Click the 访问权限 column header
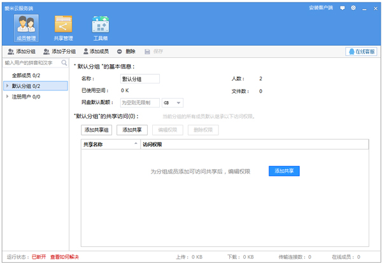This screenshot has height=264, width=382. click(x=255, y=144)
